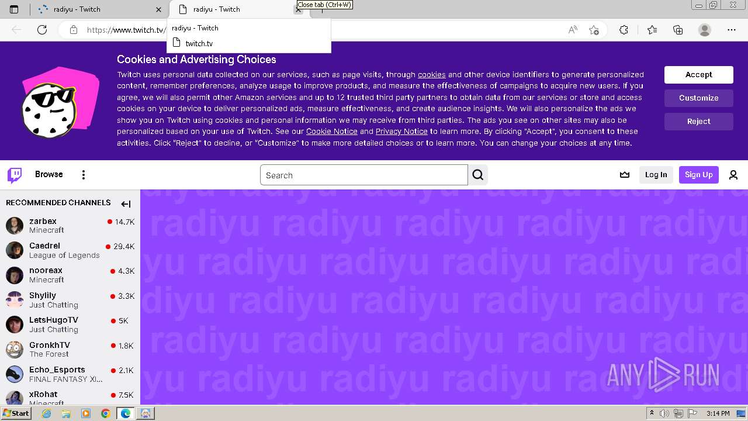Close the active radiyu tab
Viewport: 748px width, 421px height.
coord(299,9)
